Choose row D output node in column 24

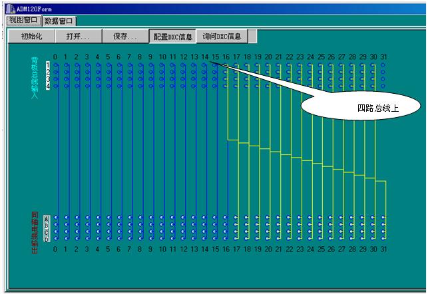tap(310, 237)
